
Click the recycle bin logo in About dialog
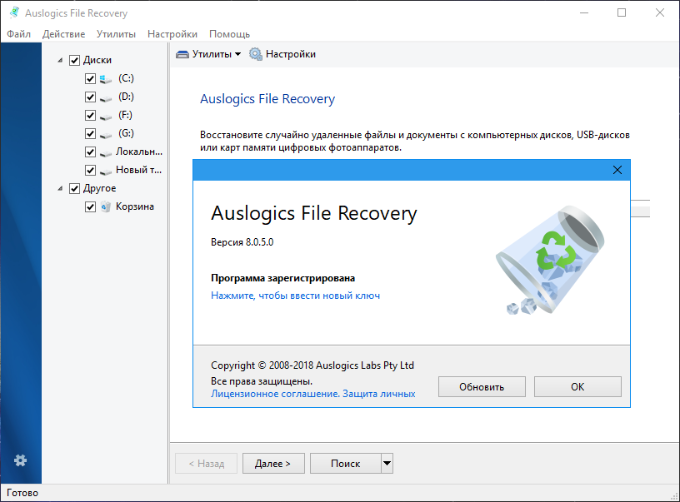(x=550, y=260)
